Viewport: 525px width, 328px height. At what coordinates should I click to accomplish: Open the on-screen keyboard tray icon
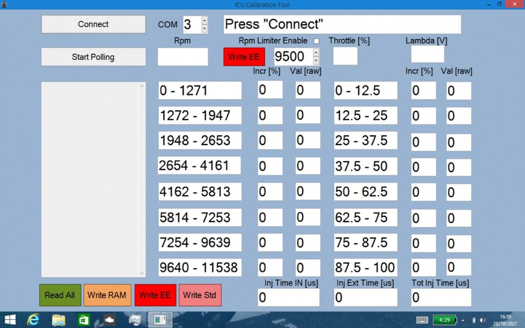click(x=422, y=320)
